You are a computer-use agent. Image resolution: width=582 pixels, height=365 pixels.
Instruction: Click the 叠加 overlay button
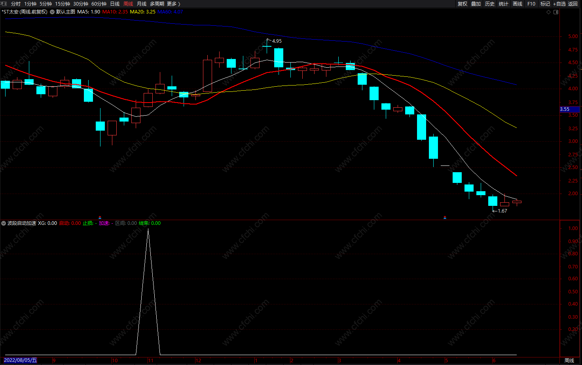tap(476, 4)
